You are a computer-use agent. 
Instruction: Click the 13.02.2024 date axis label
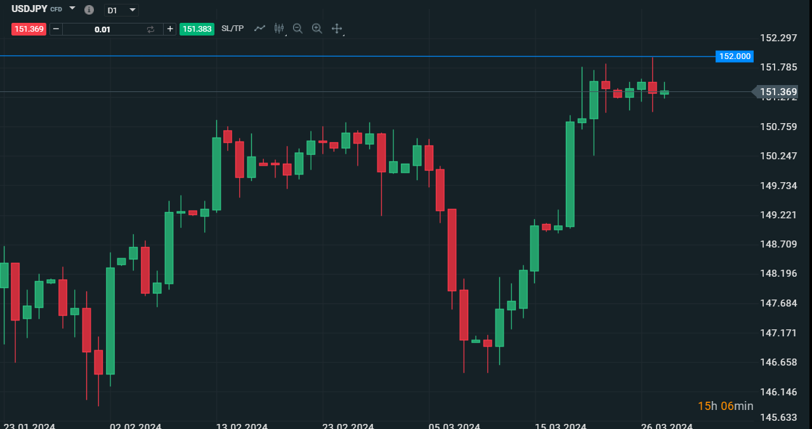[x=242, y=425]
